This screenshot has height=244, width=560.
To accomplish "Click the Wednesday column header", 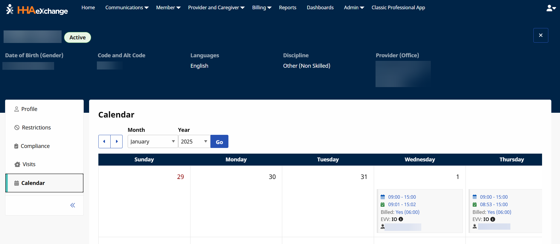I will 420,160.
